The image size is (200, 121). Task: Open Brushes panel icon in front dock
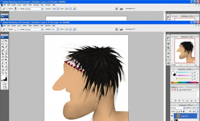(x=168, y=44)
